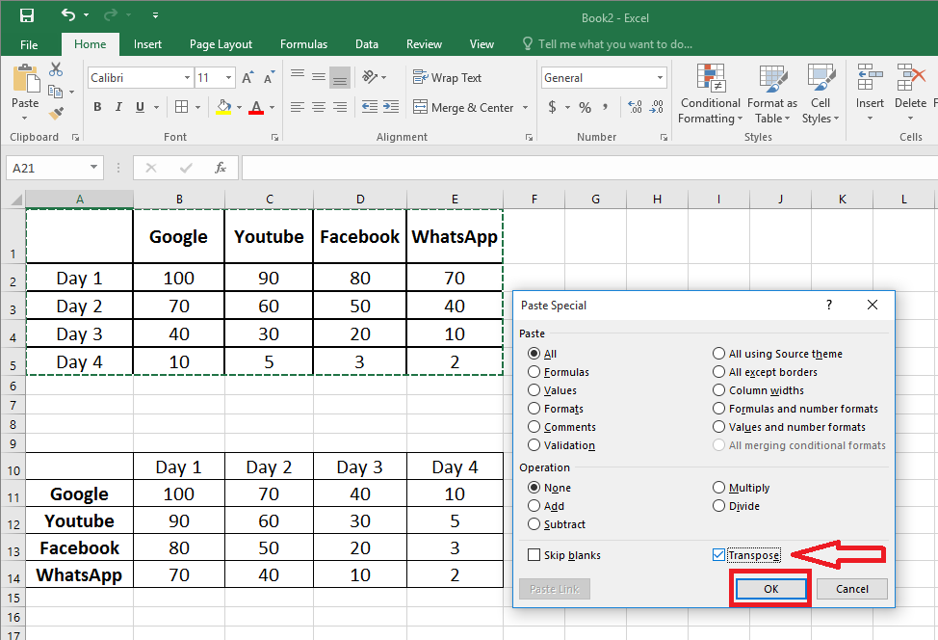Open the font size dropdown
Image resolution: width=938 pixels, height=640 pixels.
[227, 77]
